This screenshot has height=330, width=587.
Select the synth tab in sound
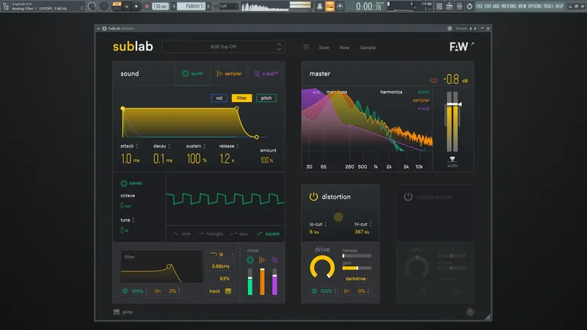click(x=192, y=74)
